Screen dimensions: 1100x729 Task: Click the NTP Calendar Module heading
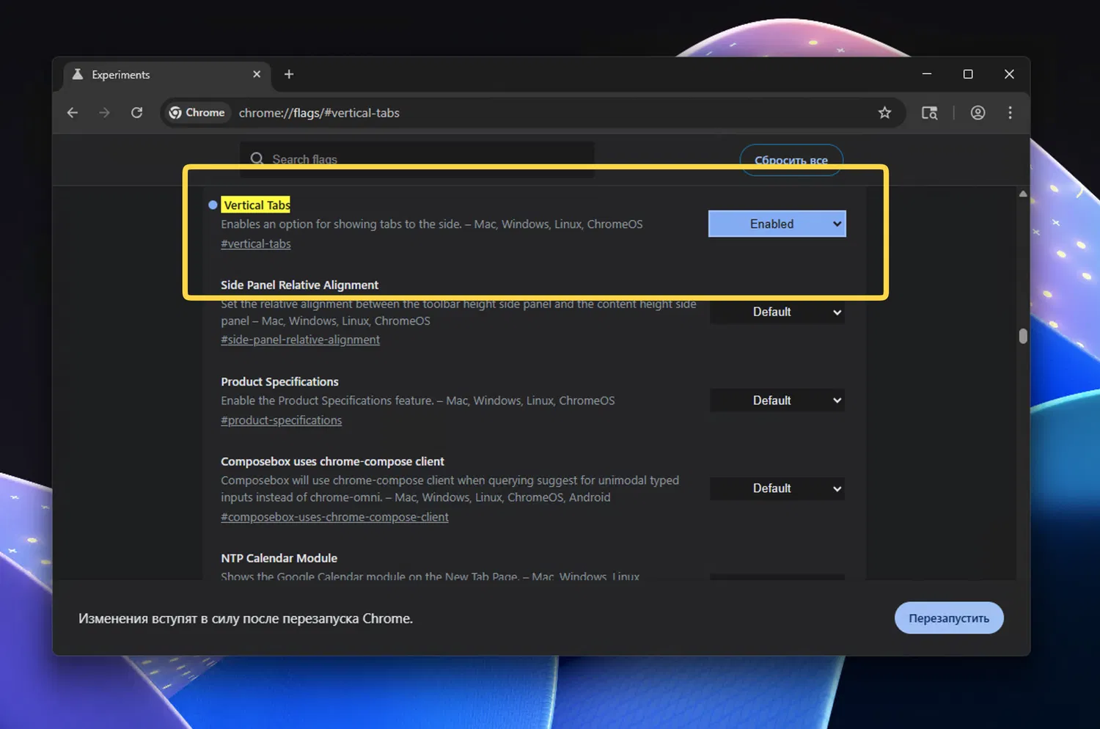(279, 559)
